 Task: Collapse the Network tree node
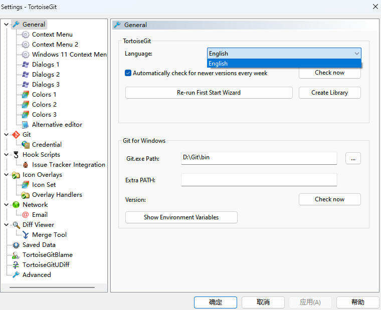(x=7, y=205)
